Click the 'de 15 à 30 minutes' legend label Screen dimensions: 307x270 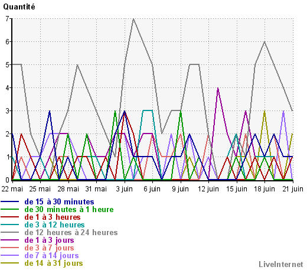[59, 201]
